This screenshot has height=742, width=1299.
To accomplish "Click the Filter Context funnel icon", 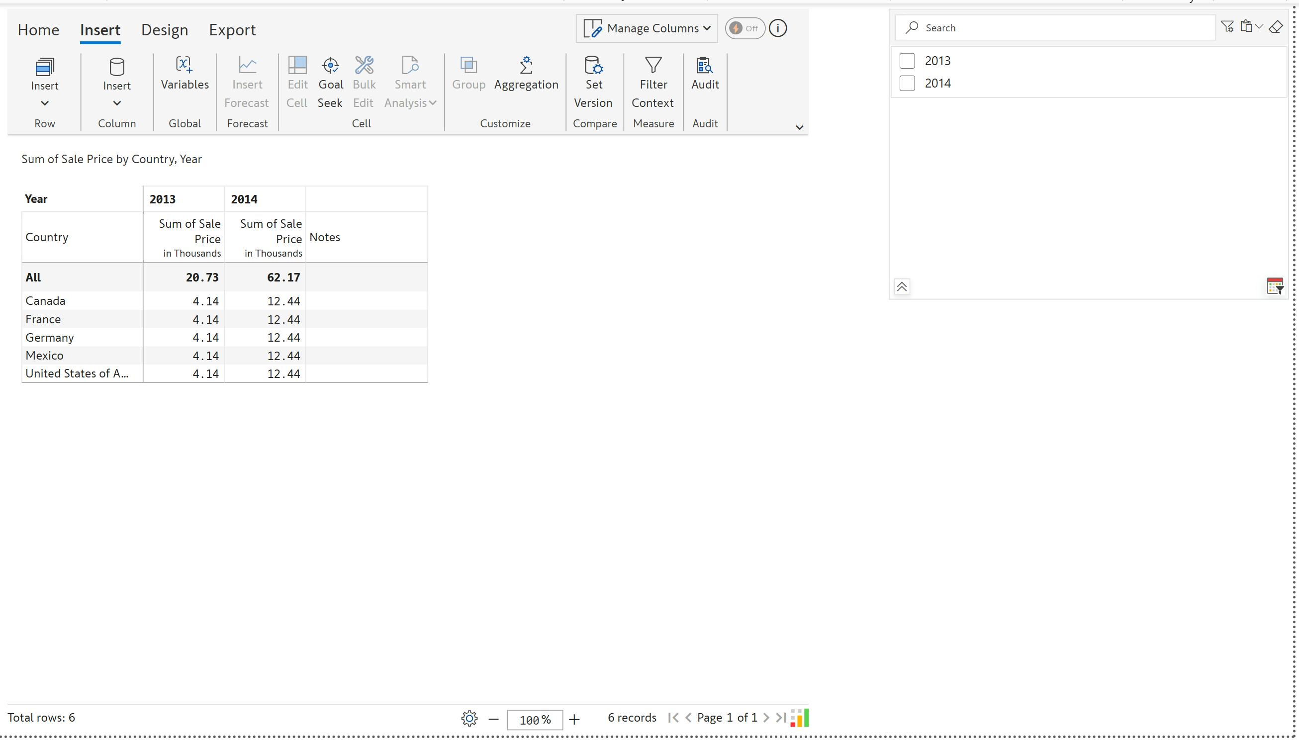I will [x=653, y=66].
